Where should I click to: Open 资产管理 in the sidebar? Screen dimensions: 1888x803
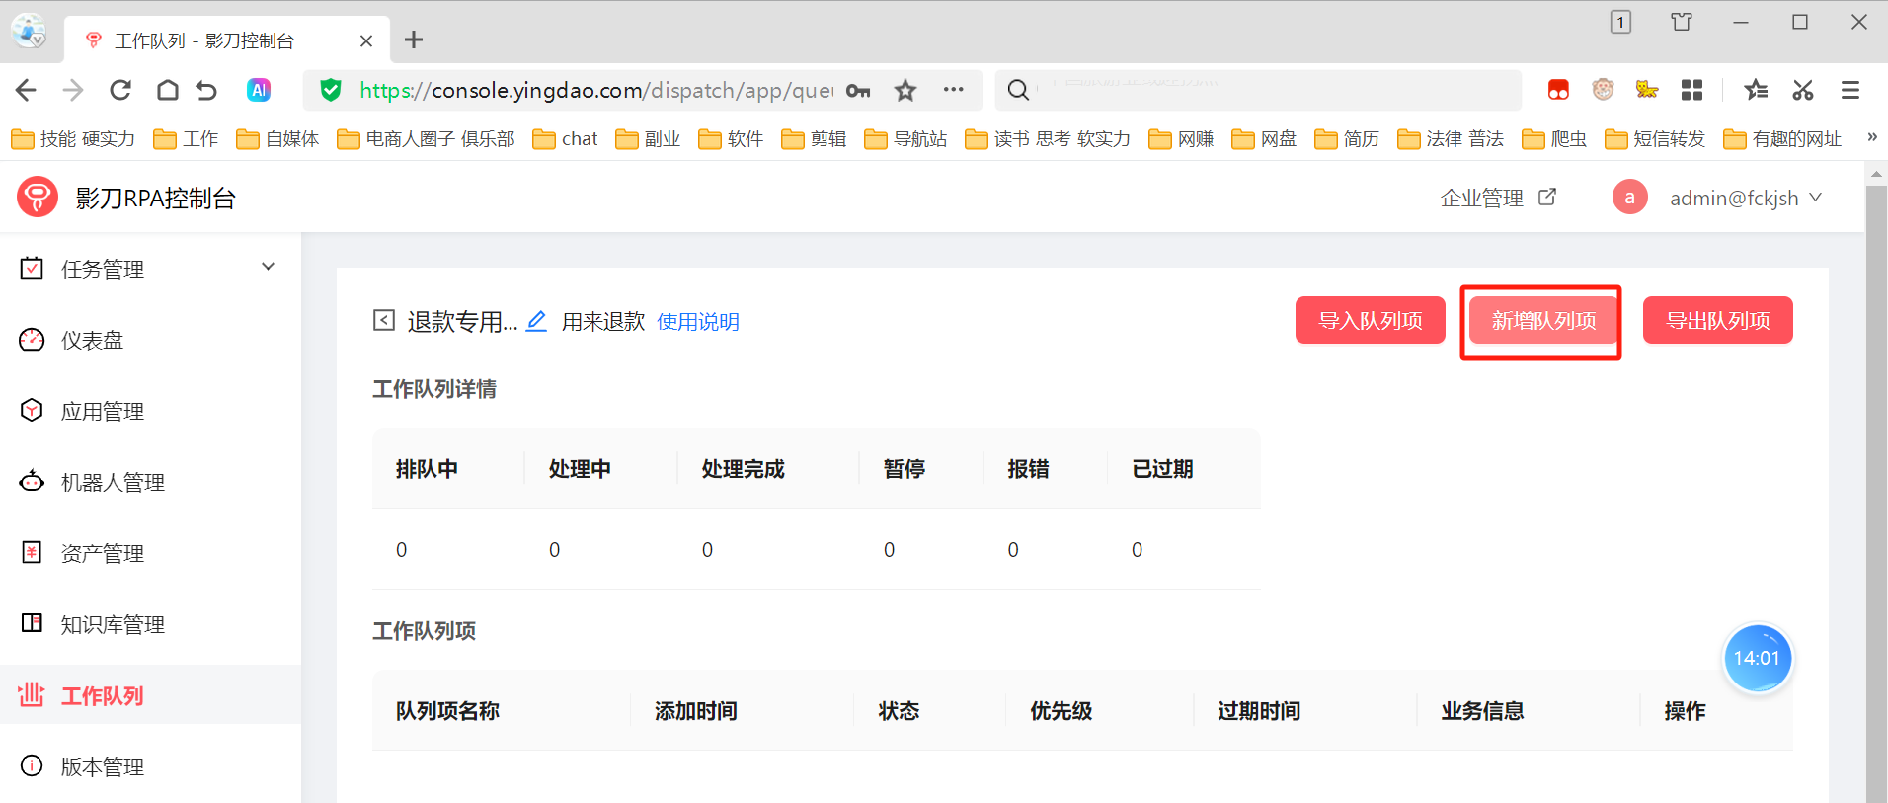point(150,553)
